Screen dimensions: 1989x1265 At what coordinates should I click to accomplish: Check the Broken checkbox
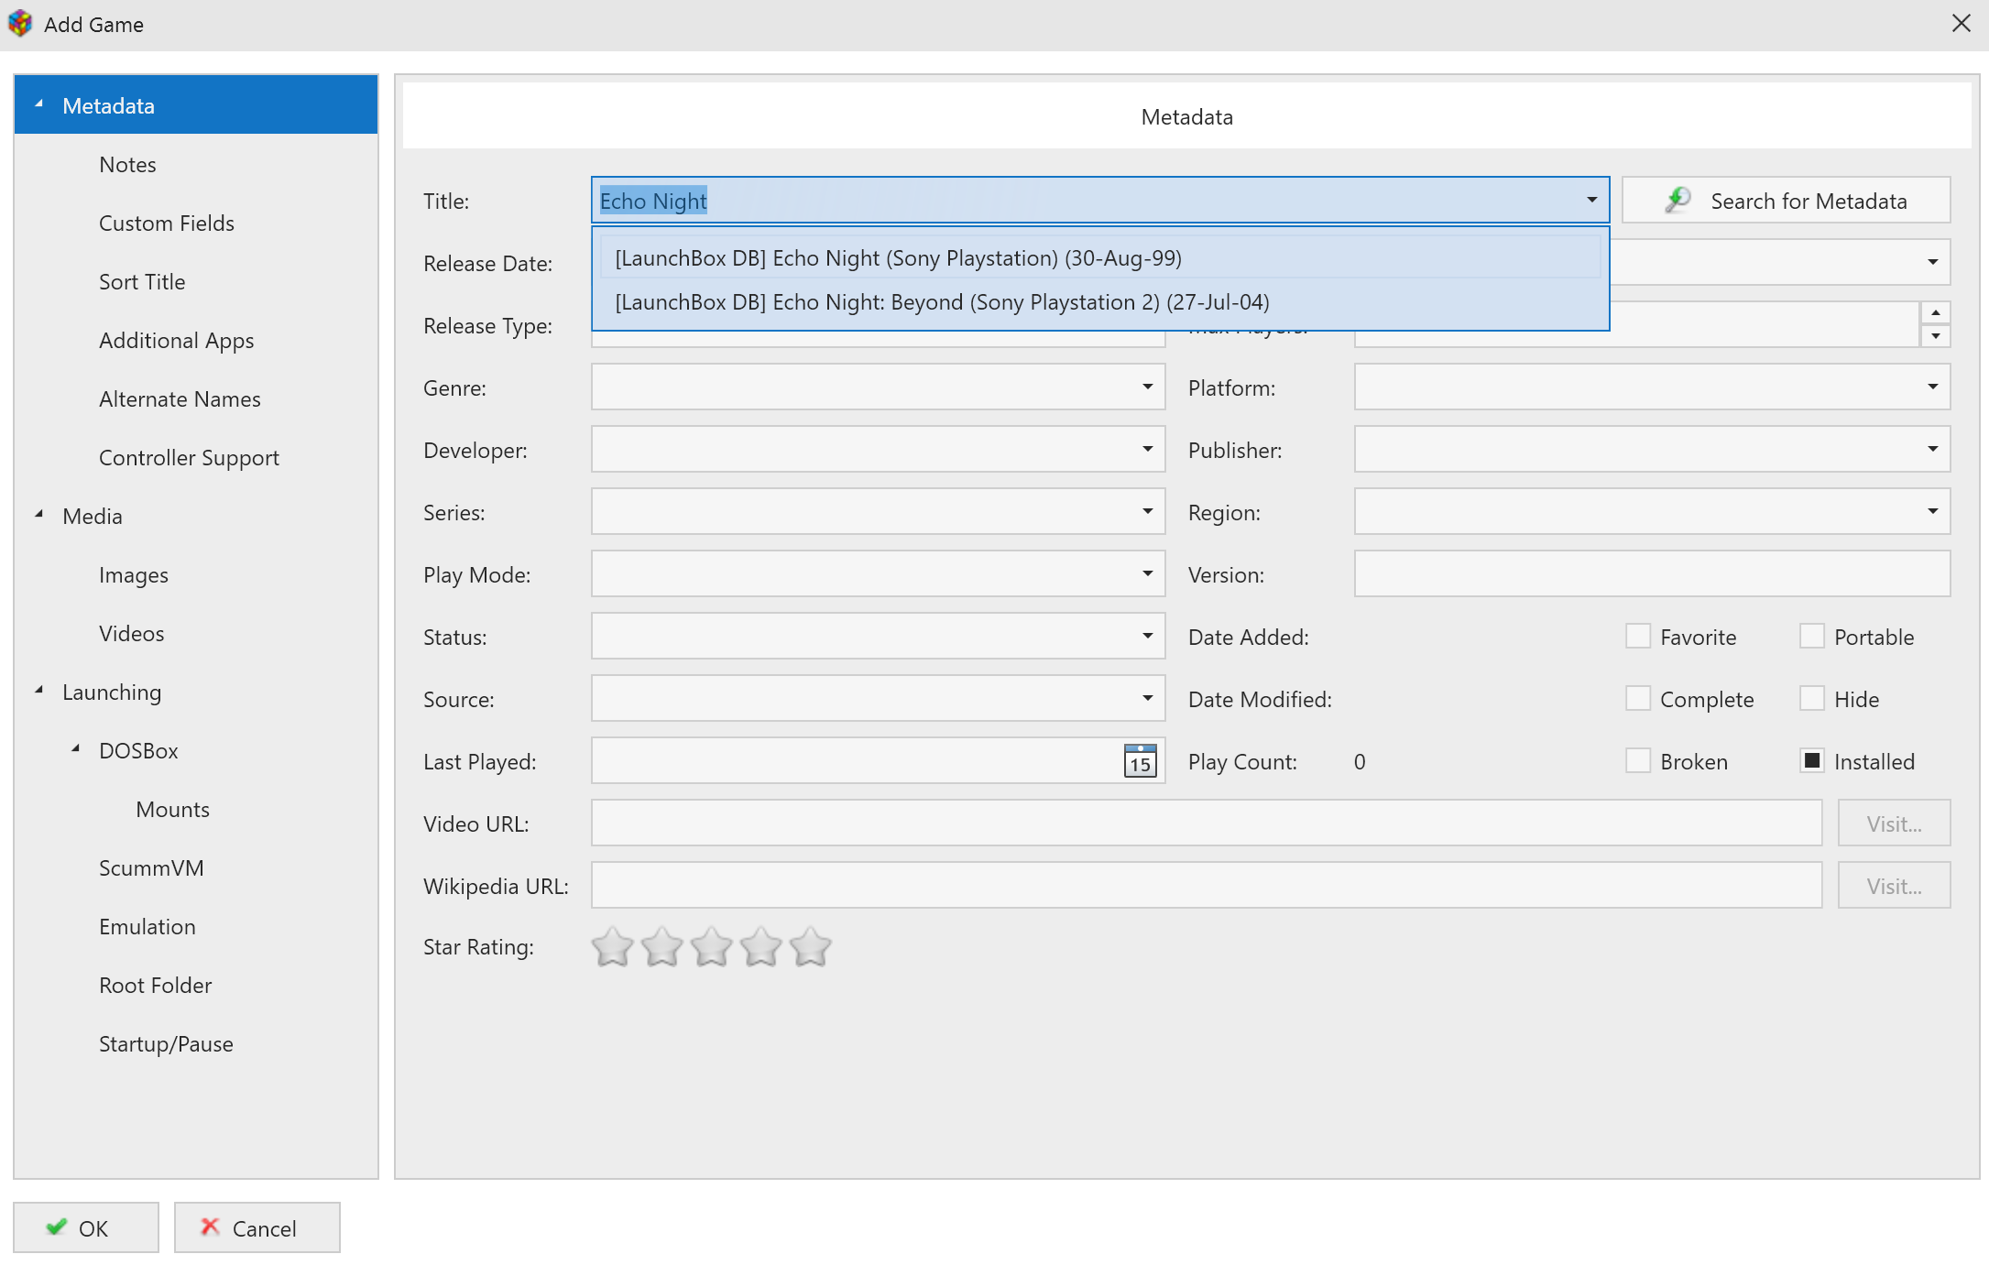coord(1638,760)
